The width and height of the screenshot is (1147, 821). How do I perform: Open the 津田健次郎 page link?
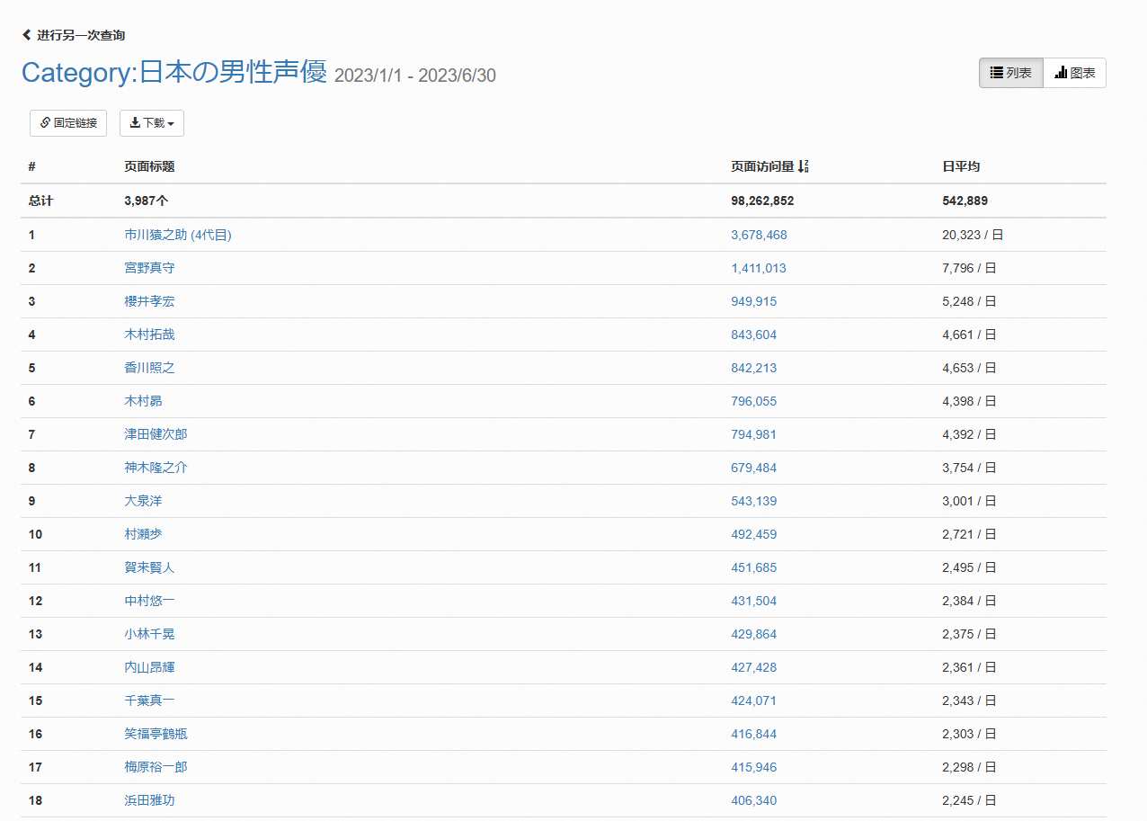coord(156,434)
